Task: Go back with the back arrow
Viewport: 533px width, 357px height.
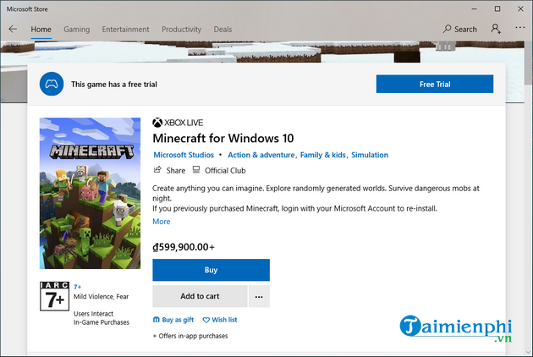Action: 13,30
